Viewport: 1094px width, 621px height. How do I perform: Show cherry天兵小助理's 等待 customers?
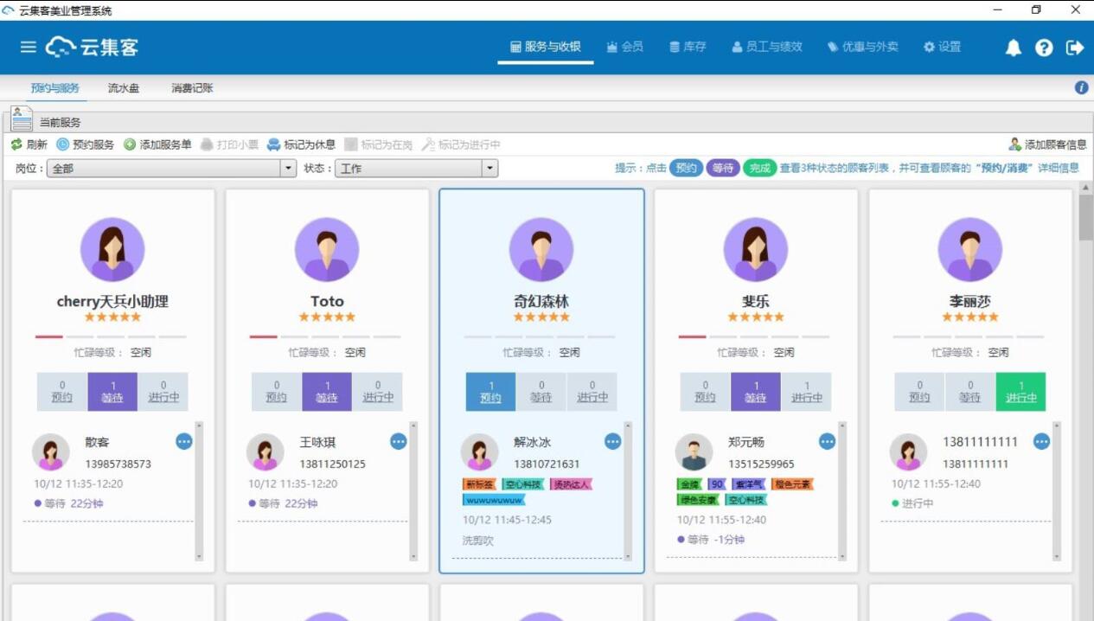(x=112, y=392)
